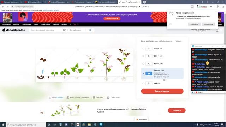
Task: Click the volume tray icon
Action: tap(206, 125)
